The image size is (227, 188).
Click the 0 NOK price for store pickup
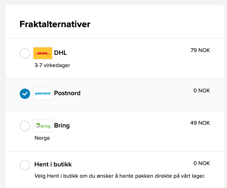point(202,163)
